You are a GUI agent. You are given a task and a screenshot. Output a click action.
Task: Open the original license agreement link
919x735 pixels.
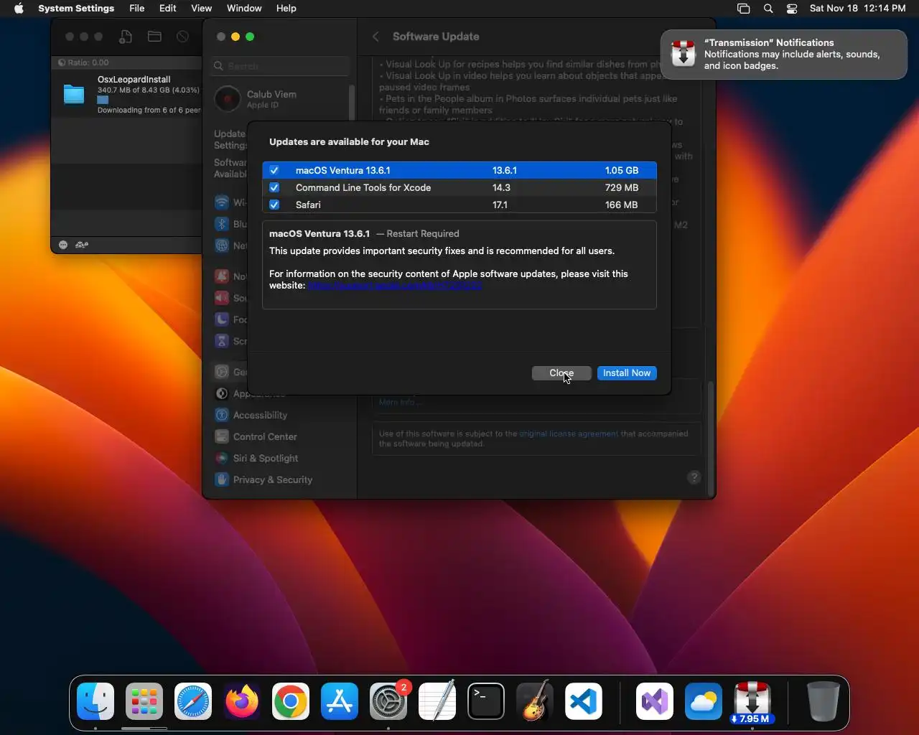coord(569,434)
